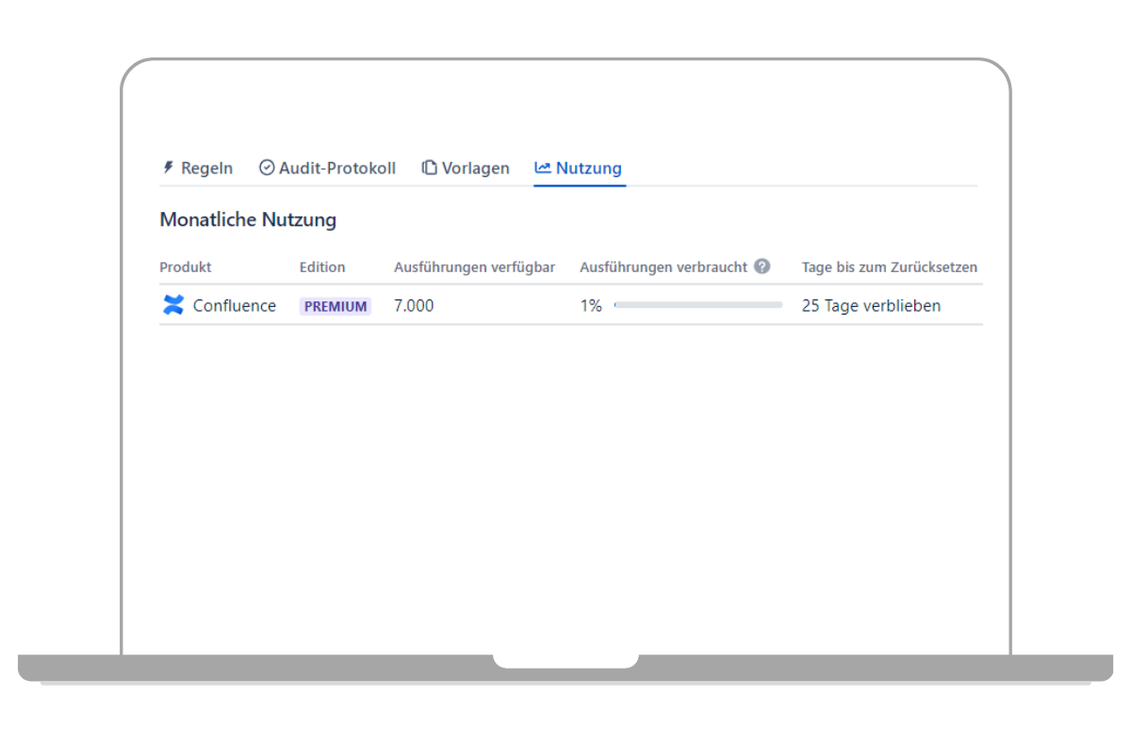Screen dimensions: 1131x744
Task: Click the 25 Tage verblieben text
Action: pos(871,306)
